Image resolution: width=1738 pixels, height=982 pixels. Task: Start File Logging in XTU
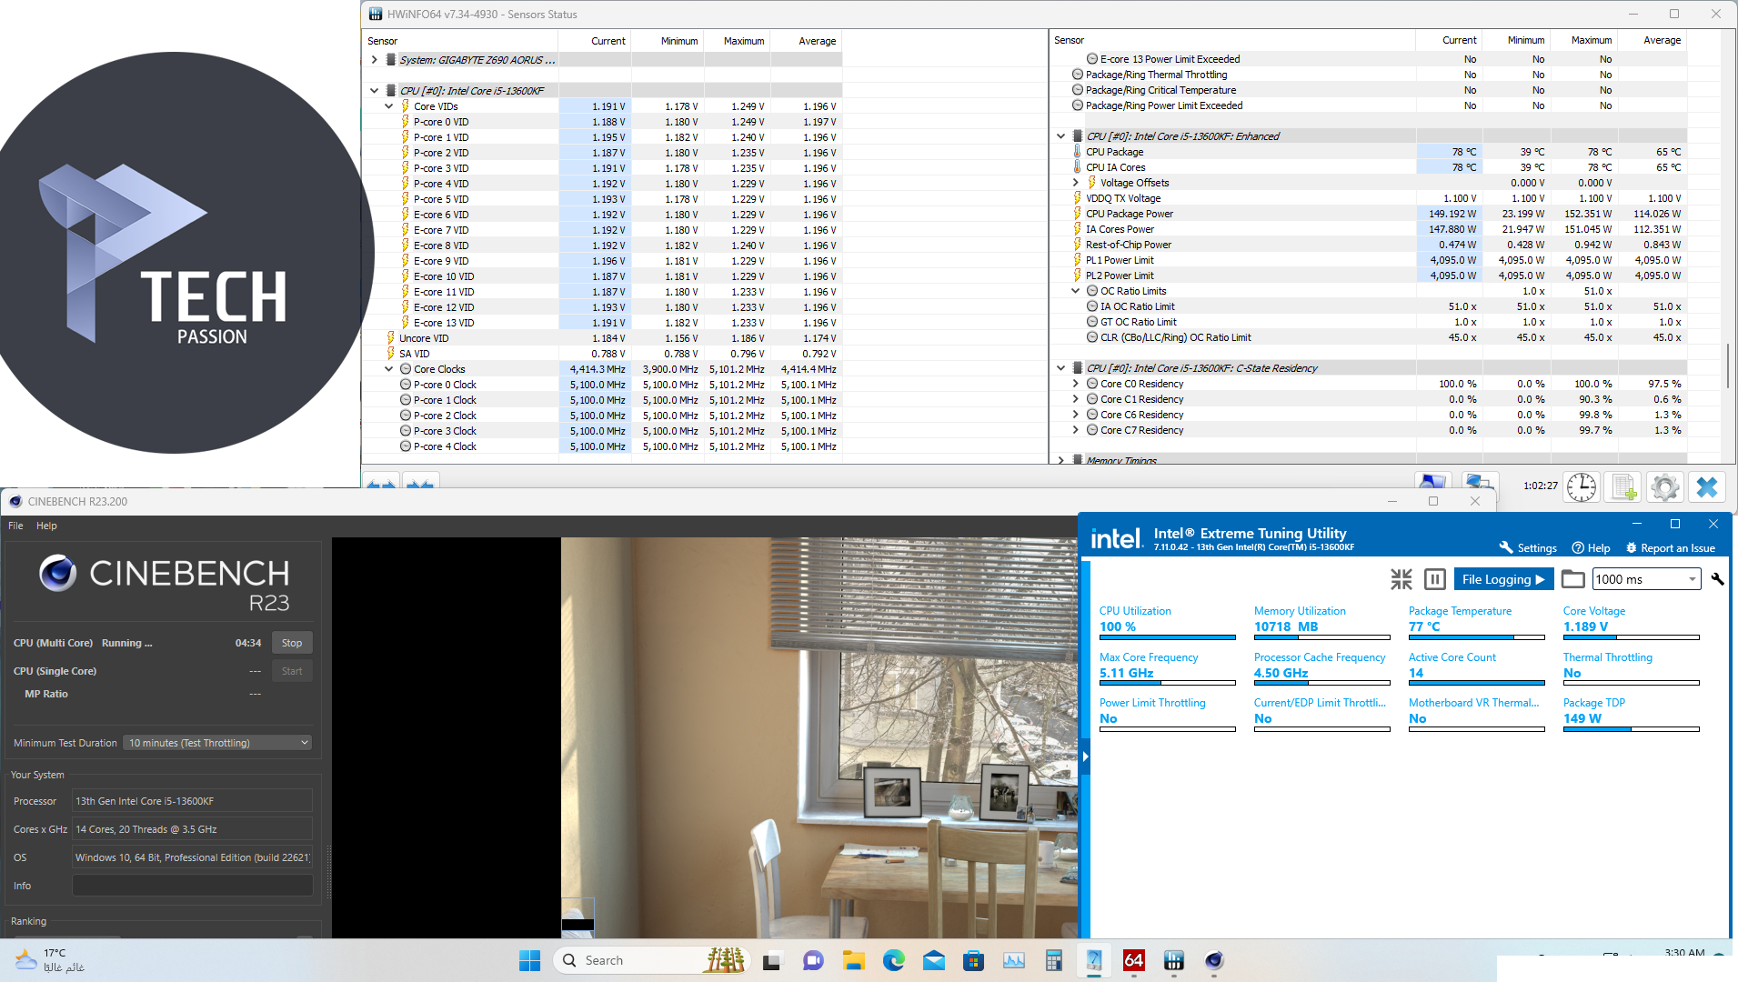pos(1502,579)
